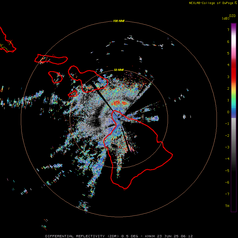Click the 3 value on the color scale
This screenshot has height=238, width=238.
pos(228,77)
